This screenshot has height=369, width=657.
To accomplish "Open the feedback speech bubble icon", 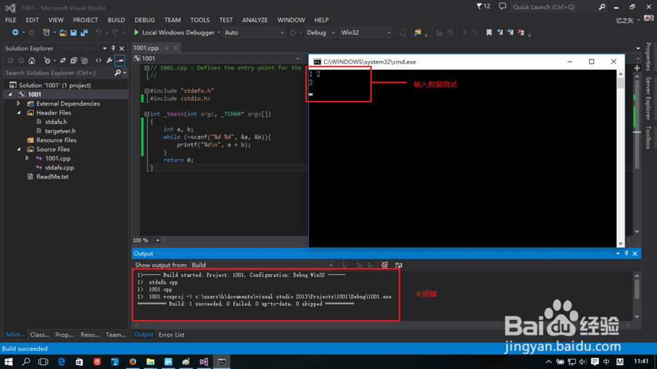I will tap(503, 7).
